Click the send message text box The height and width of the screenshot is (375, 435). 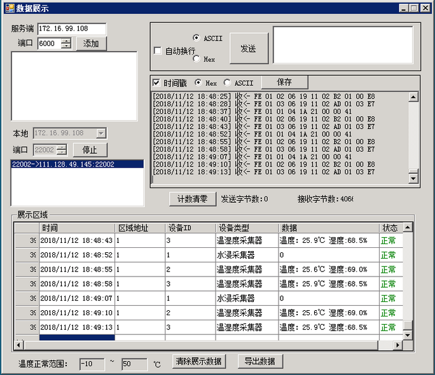[x=343, y=44]
